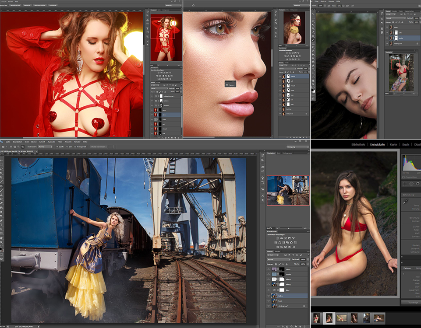Open the Datei menu in the railway image window
421x328 pixels.
coord(8,142)
